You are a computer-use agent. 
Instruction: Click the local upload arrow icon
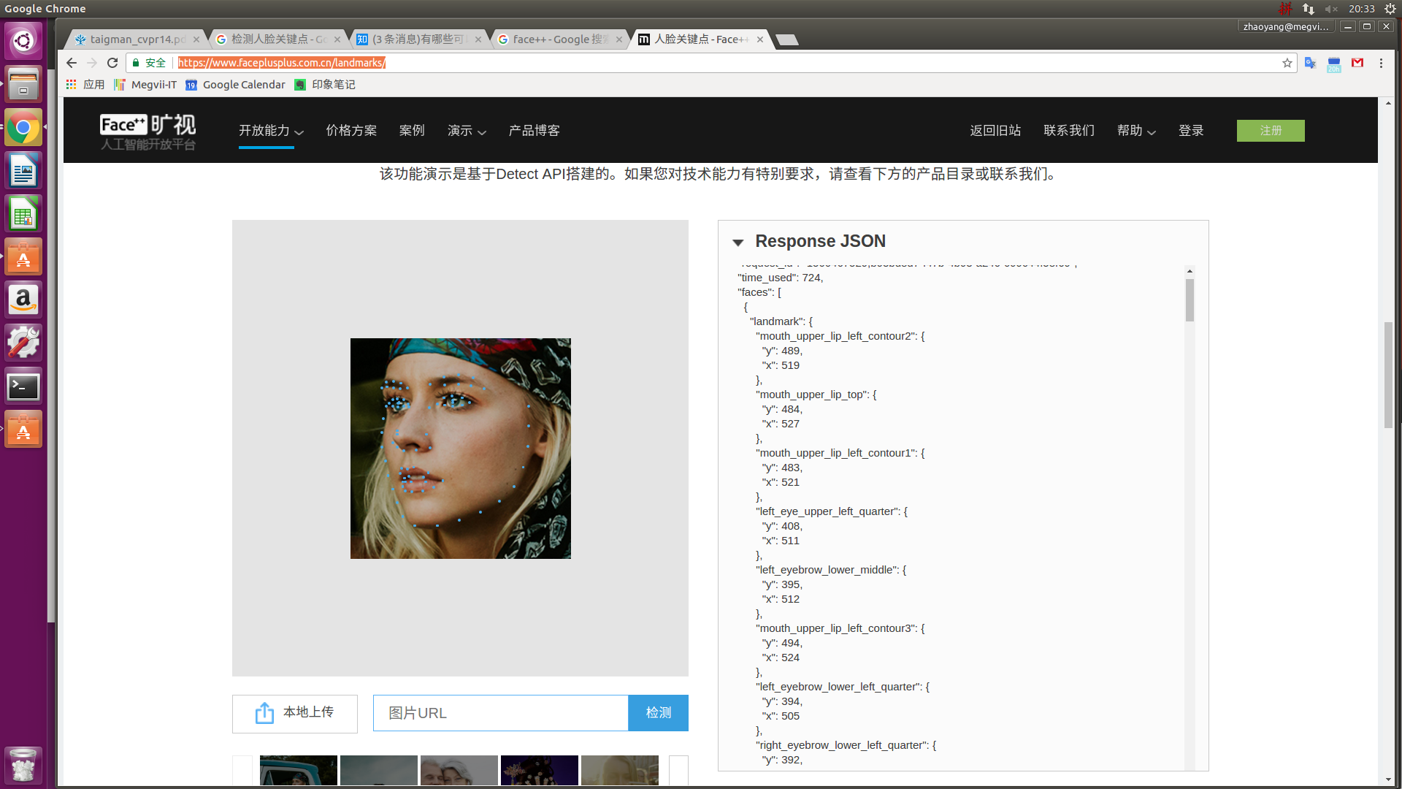click(264, 713)
